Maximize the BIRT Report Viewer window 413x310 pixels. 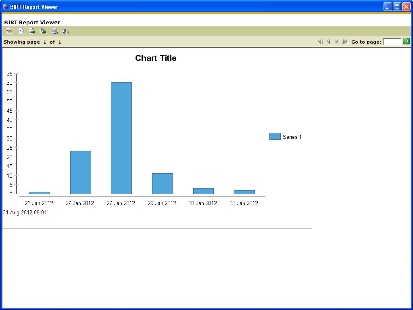pos(397,6)
